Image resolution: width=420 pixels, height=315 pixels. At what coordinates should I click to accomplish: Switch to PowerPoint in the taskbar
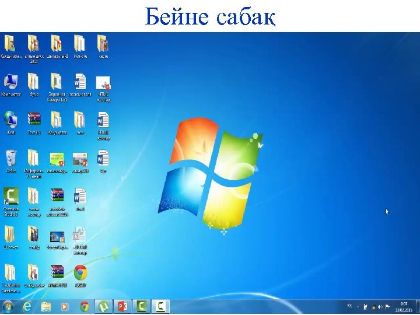click(x=123, y=307)
